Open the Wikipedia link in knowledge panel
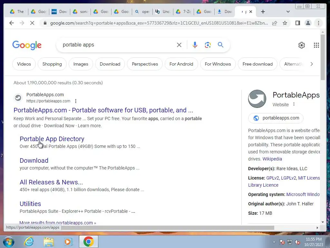 [x=272, y=159]
